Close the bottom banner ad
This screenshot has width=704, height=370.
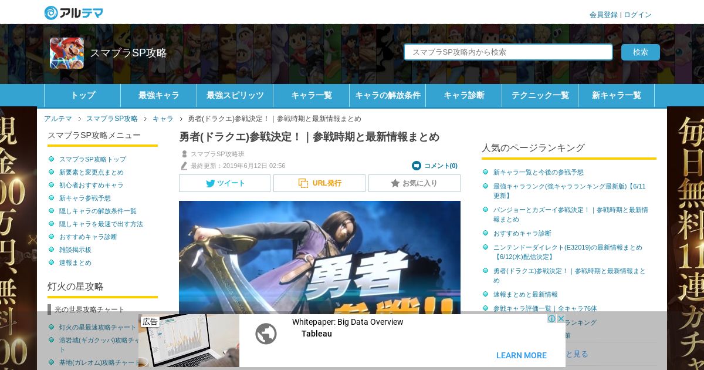(x=561, y=318)
